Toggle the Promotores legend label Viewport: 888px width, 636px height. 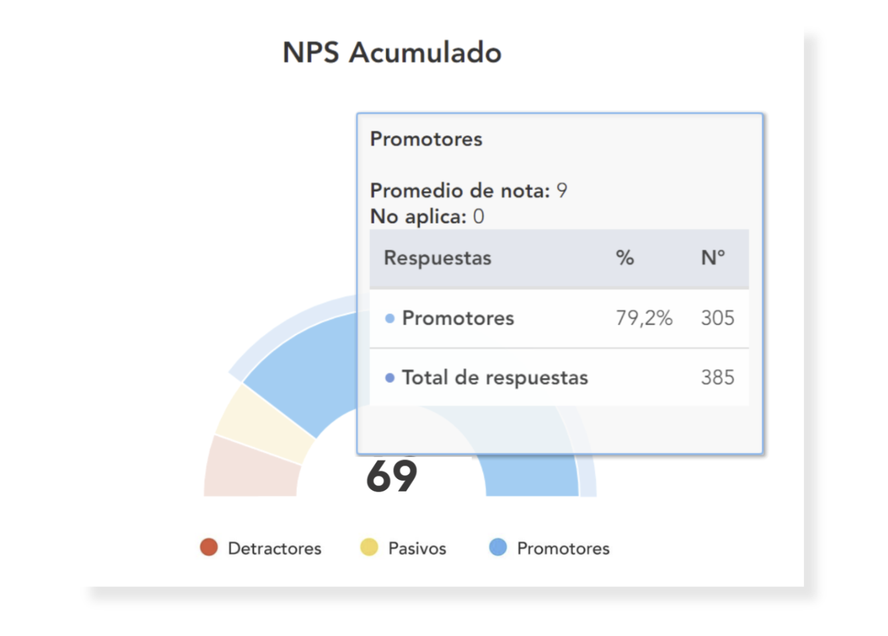coord(563,548)
